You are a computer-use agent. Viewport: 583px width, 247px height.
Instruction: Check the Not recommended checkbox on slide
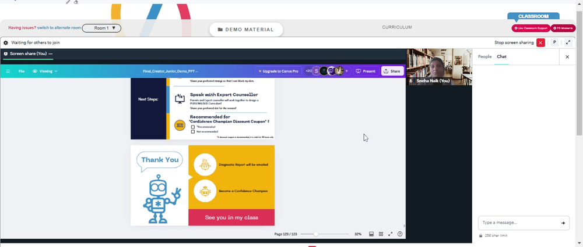pos(193,132)
